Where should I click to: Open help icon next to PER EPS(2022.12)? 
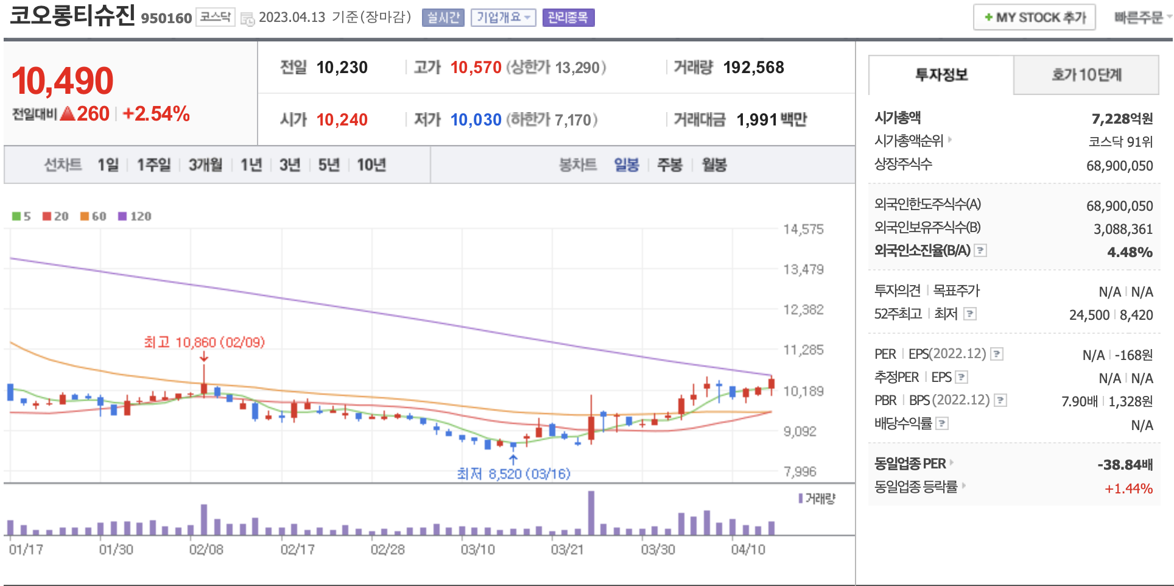click(x=997, y=354)
